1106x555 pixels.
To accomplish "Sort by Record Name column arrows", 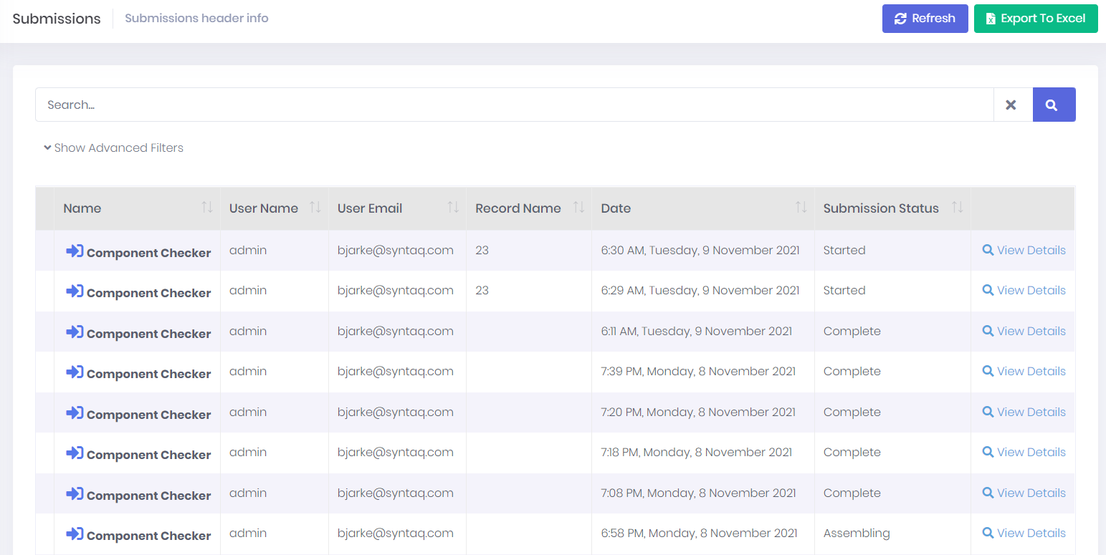I will click(x=579, y=208).
